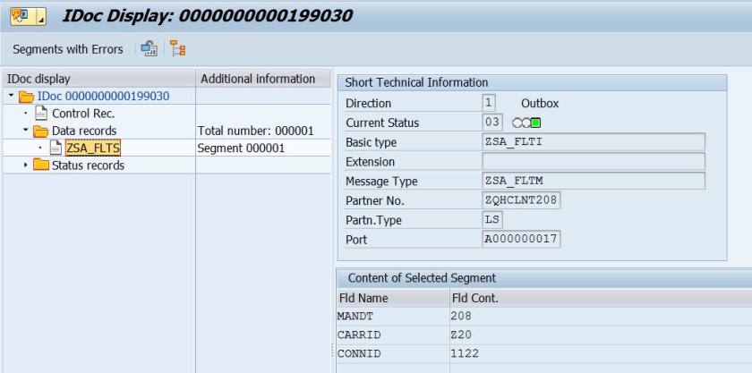This screenshot has height=373, width=752.
Task: Expand the Status records folder
Action: [x=25, y=165]
